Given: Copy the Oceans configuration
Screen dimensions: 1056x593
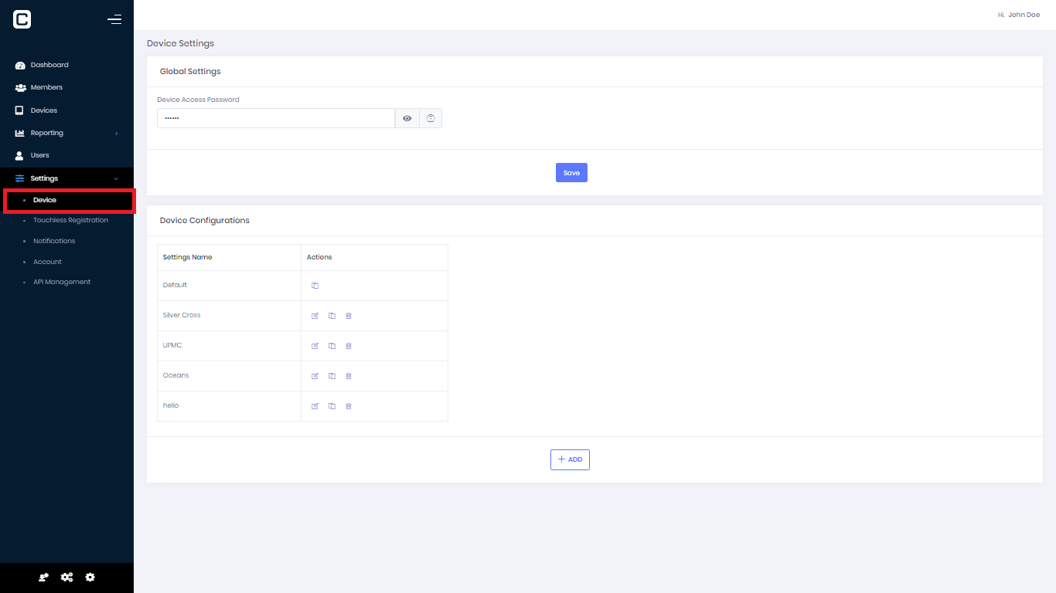Looking at the screenshot, I should coord(332,375).
